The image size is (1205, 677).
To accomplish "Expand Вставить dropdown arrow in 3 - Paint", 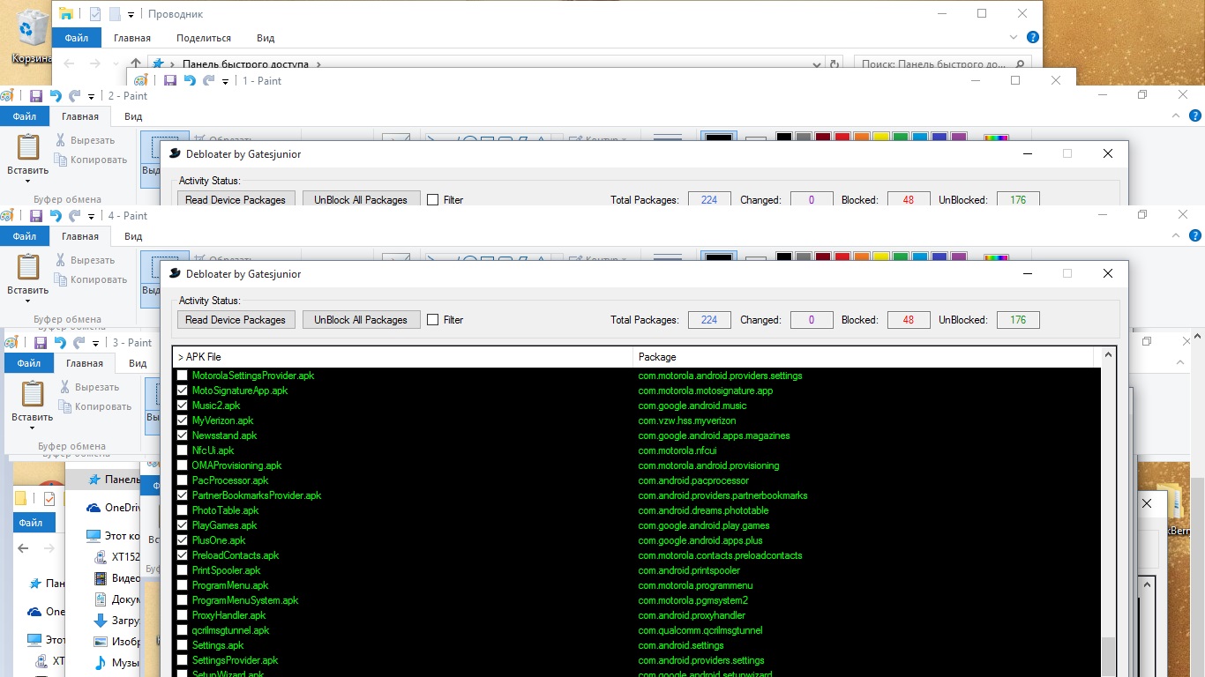I will [x=32, y=428].
